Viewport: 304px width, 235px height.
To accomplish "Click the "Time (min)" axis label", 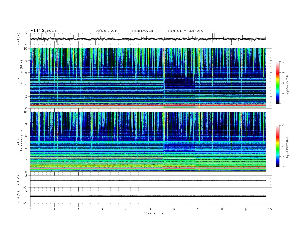I will [x=154, y=213].
